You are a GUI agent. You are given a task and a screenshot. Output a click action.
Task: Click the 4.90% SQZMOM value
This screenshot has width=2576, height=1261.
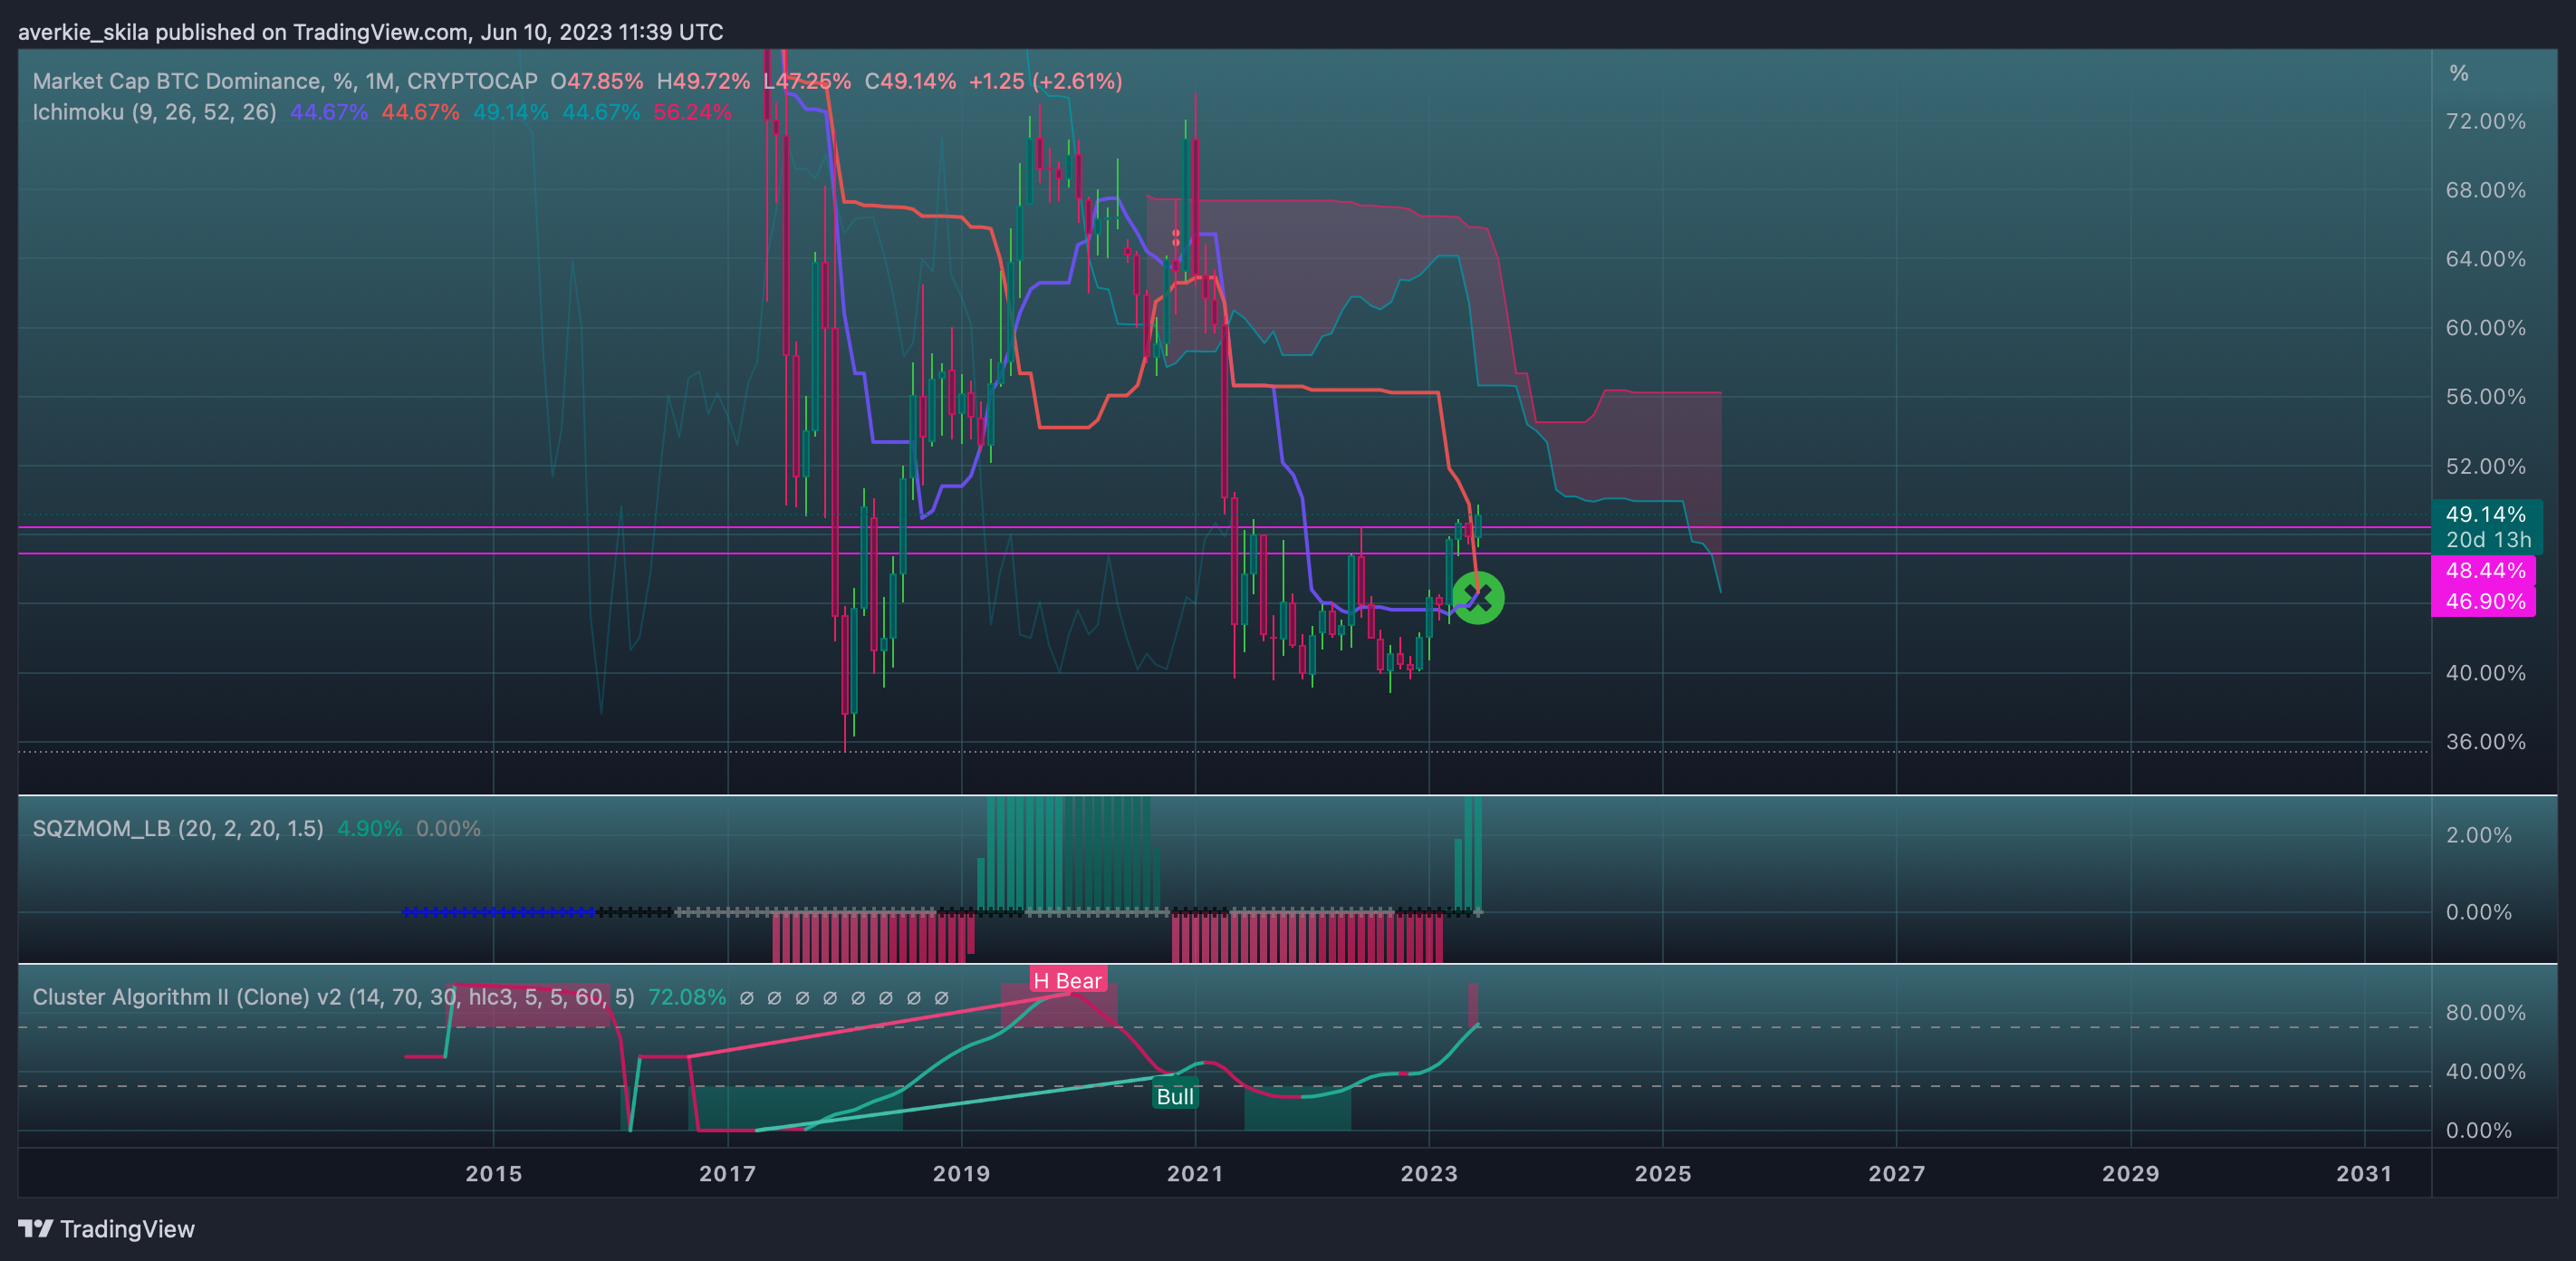[x=370, y=829]
